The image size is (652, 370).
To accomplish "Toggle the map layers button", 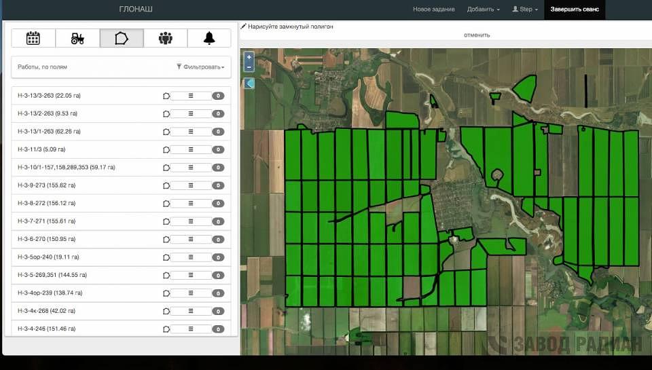I will [x=249, y=84].
